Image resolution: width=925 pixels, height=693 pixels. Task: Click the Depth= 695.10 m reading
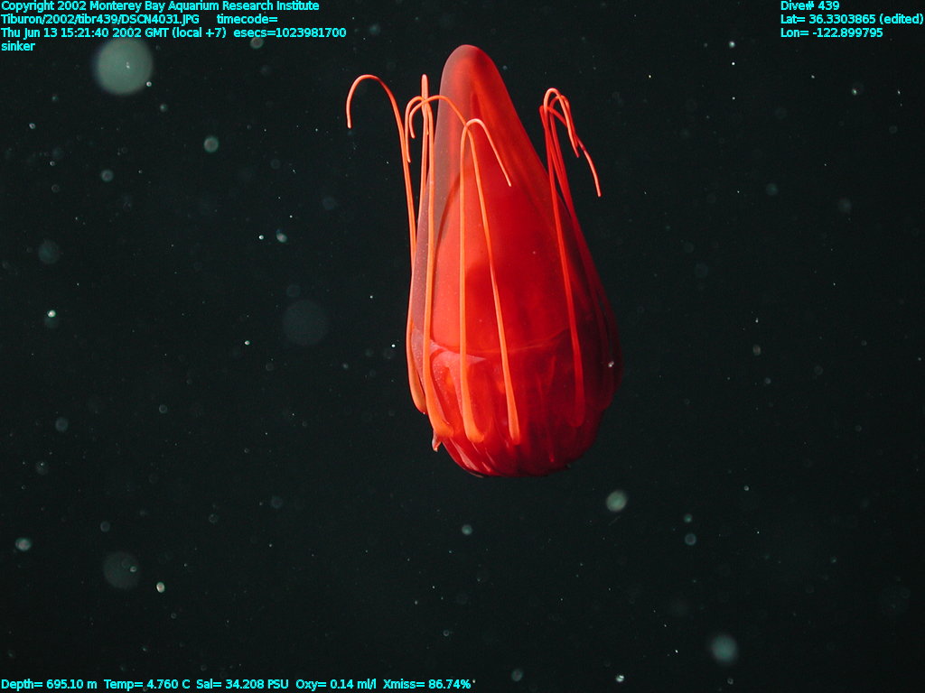(50, 684)
